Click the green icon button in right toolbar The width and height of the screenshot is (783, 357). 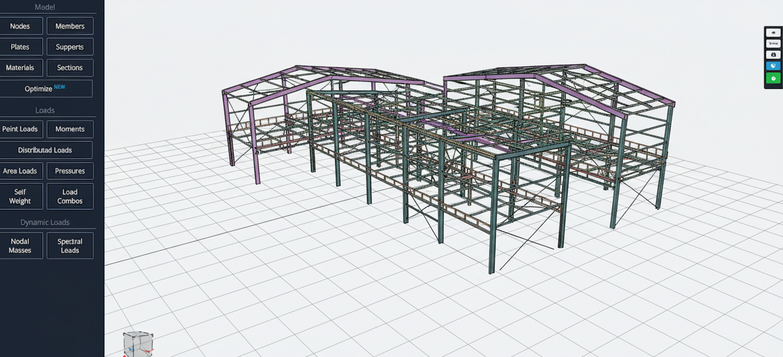[x=773, y=78]
